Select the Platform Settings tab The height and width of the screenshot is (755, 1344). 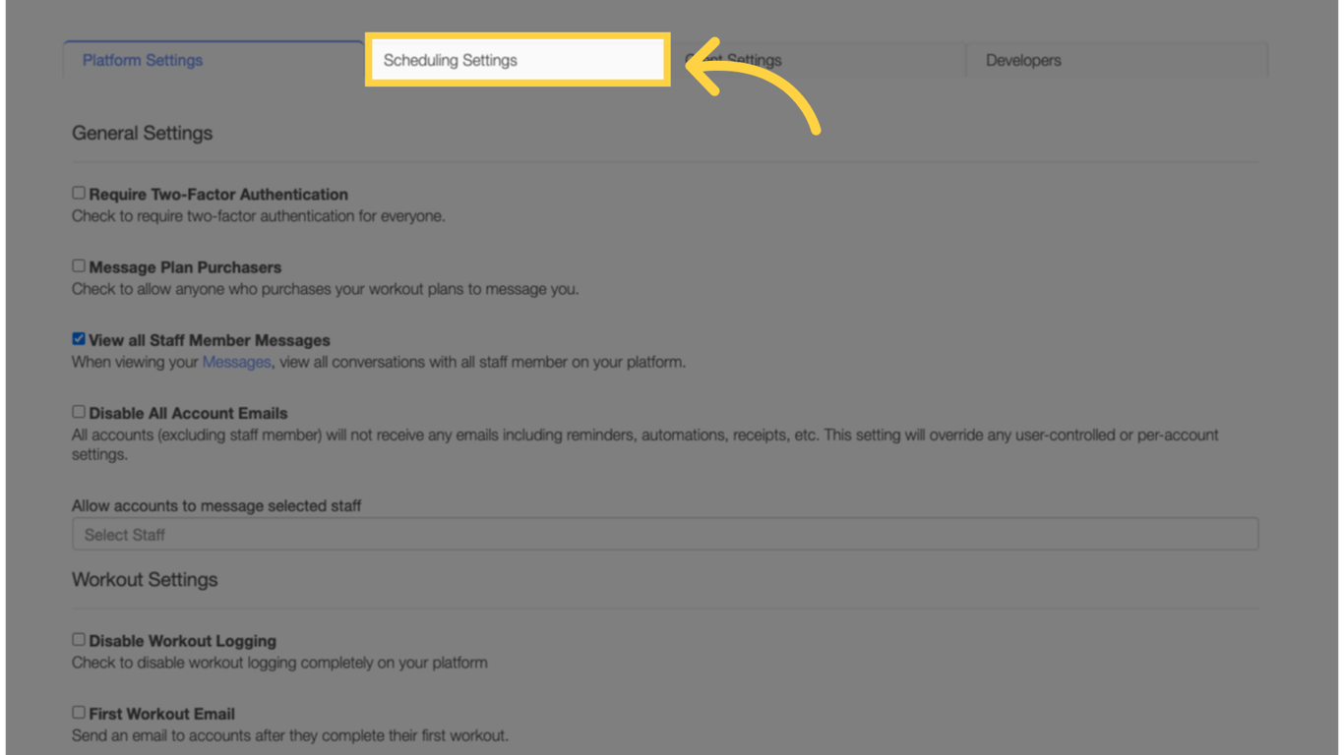pos(141,59)
